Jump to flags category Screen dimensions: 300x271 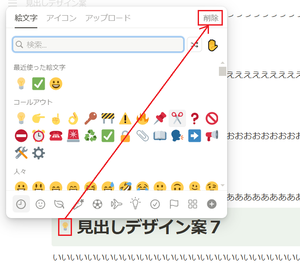tap(174, 204)
